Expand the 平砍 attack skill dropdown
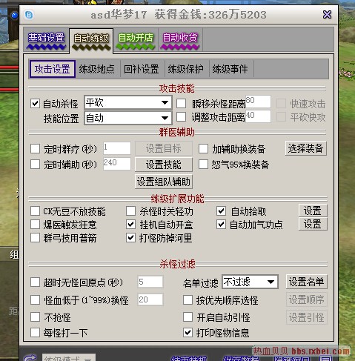Screen dimensions: 355x361 128,102
